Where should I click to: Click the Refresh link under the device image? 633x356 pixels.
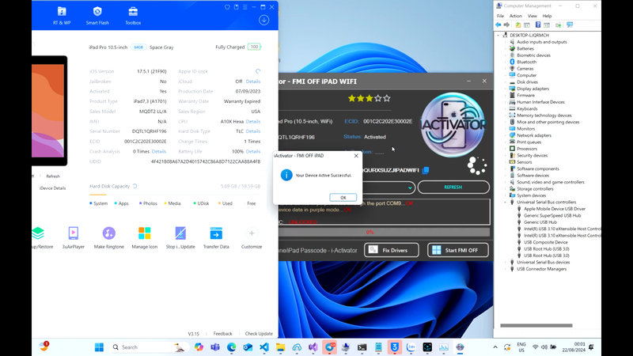[53, 176]
